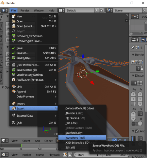The height and width of the screenshot is (158, 147).
Task: Open the timeline editor type dropdown
Action: 5,155
